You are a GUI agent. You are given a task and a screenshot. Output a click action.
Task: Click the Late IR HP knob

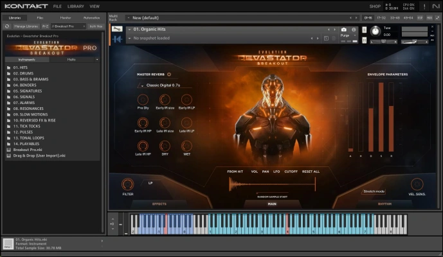[143, 146]
